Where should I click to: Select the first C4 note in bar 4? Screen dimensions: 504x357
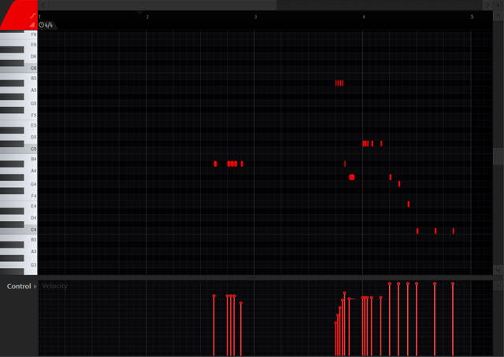point(417,231)
